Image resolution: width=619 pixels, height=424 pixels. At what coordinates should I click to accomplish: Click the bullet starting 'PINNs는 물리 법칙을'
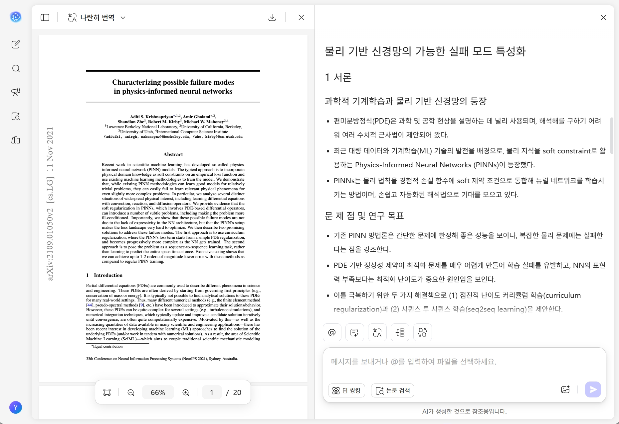pyautogui.click(x=469, y=188)
